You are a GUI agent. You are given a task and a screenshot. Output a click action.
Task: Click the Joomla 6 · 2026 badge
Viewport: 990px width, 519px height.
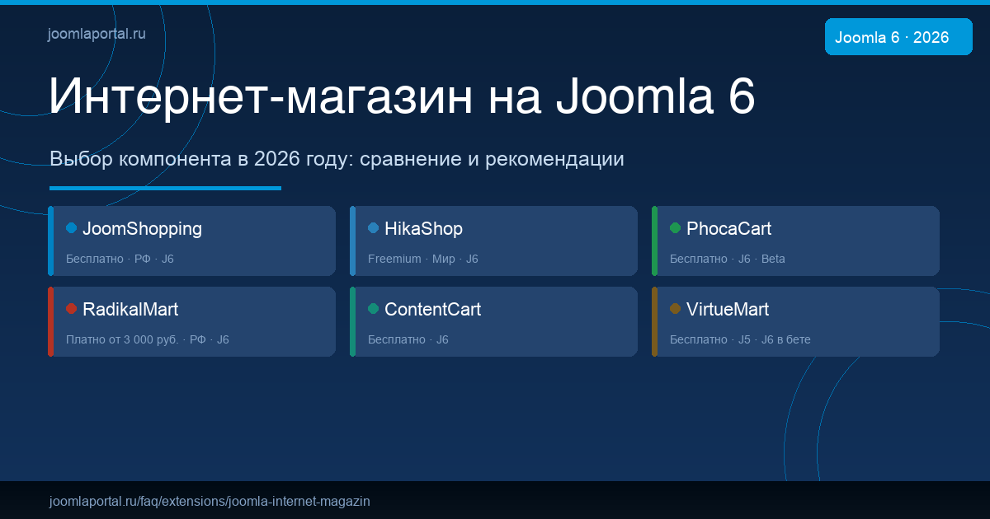click(x=898, y=37)
